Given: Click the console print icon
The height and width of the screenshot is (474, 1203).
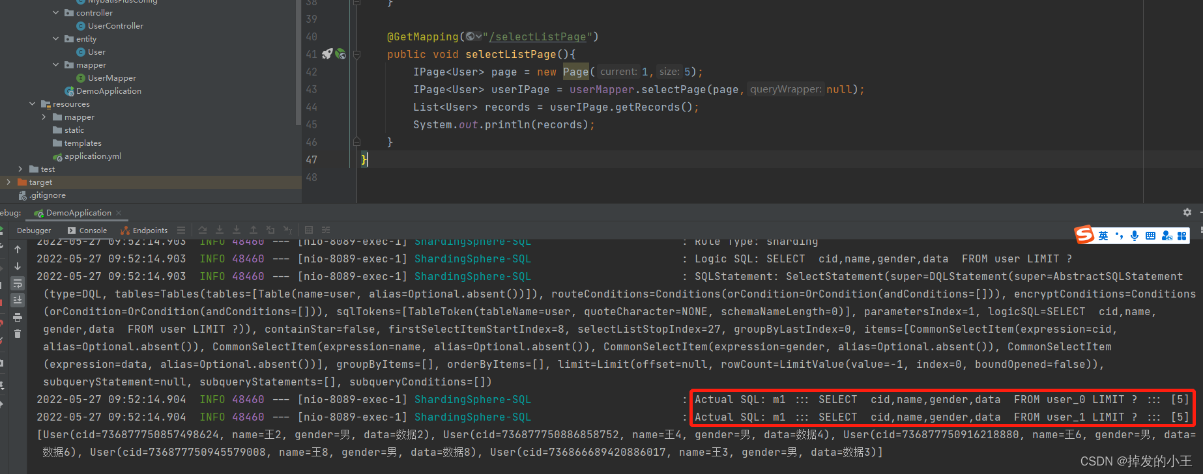Looking at the screenshot, I should click(x=18, y=317).
